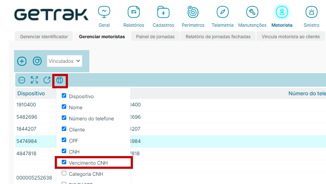Click the Cadastros menu label
Image resolution: width=326 pixels, height=184 pixels.
[x=163, y=25]
